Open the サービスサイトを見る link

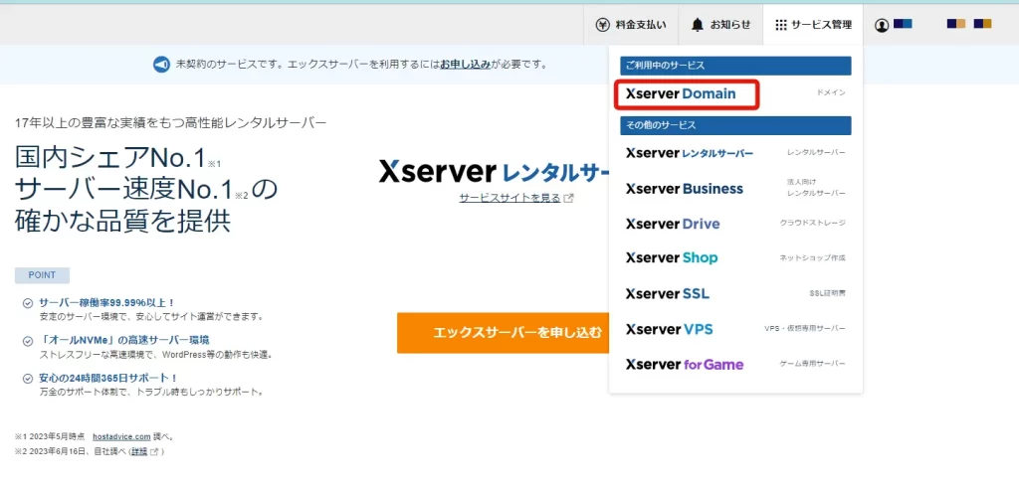pyautogui.click(x=510, y=199)
